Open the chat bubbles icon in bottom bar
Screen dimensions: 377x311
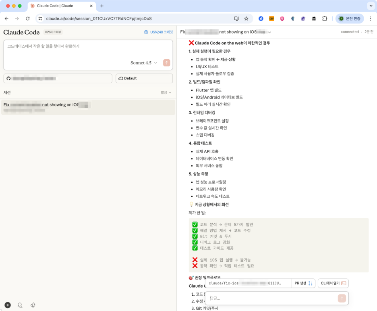(x=20, y=305)
